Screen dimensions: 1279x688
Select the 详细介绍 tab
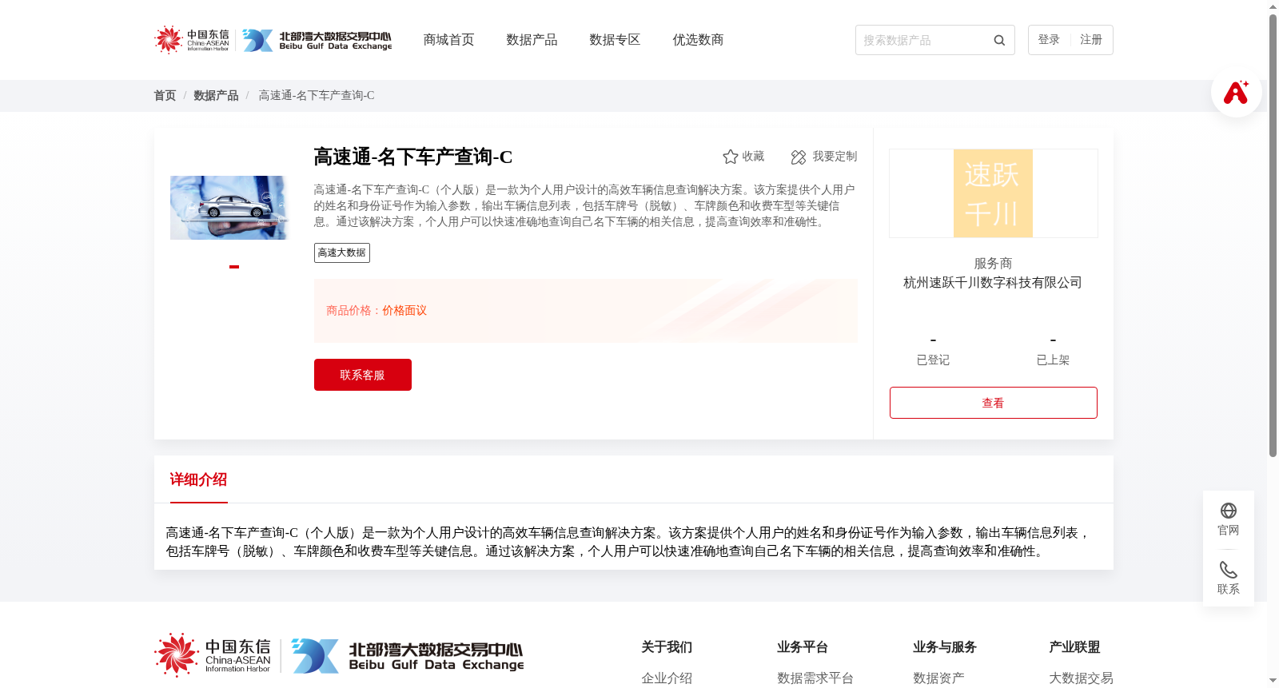(198, 479)
